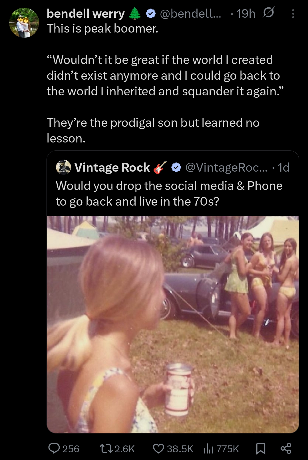View analytics bar chart icon

[208, 449]
